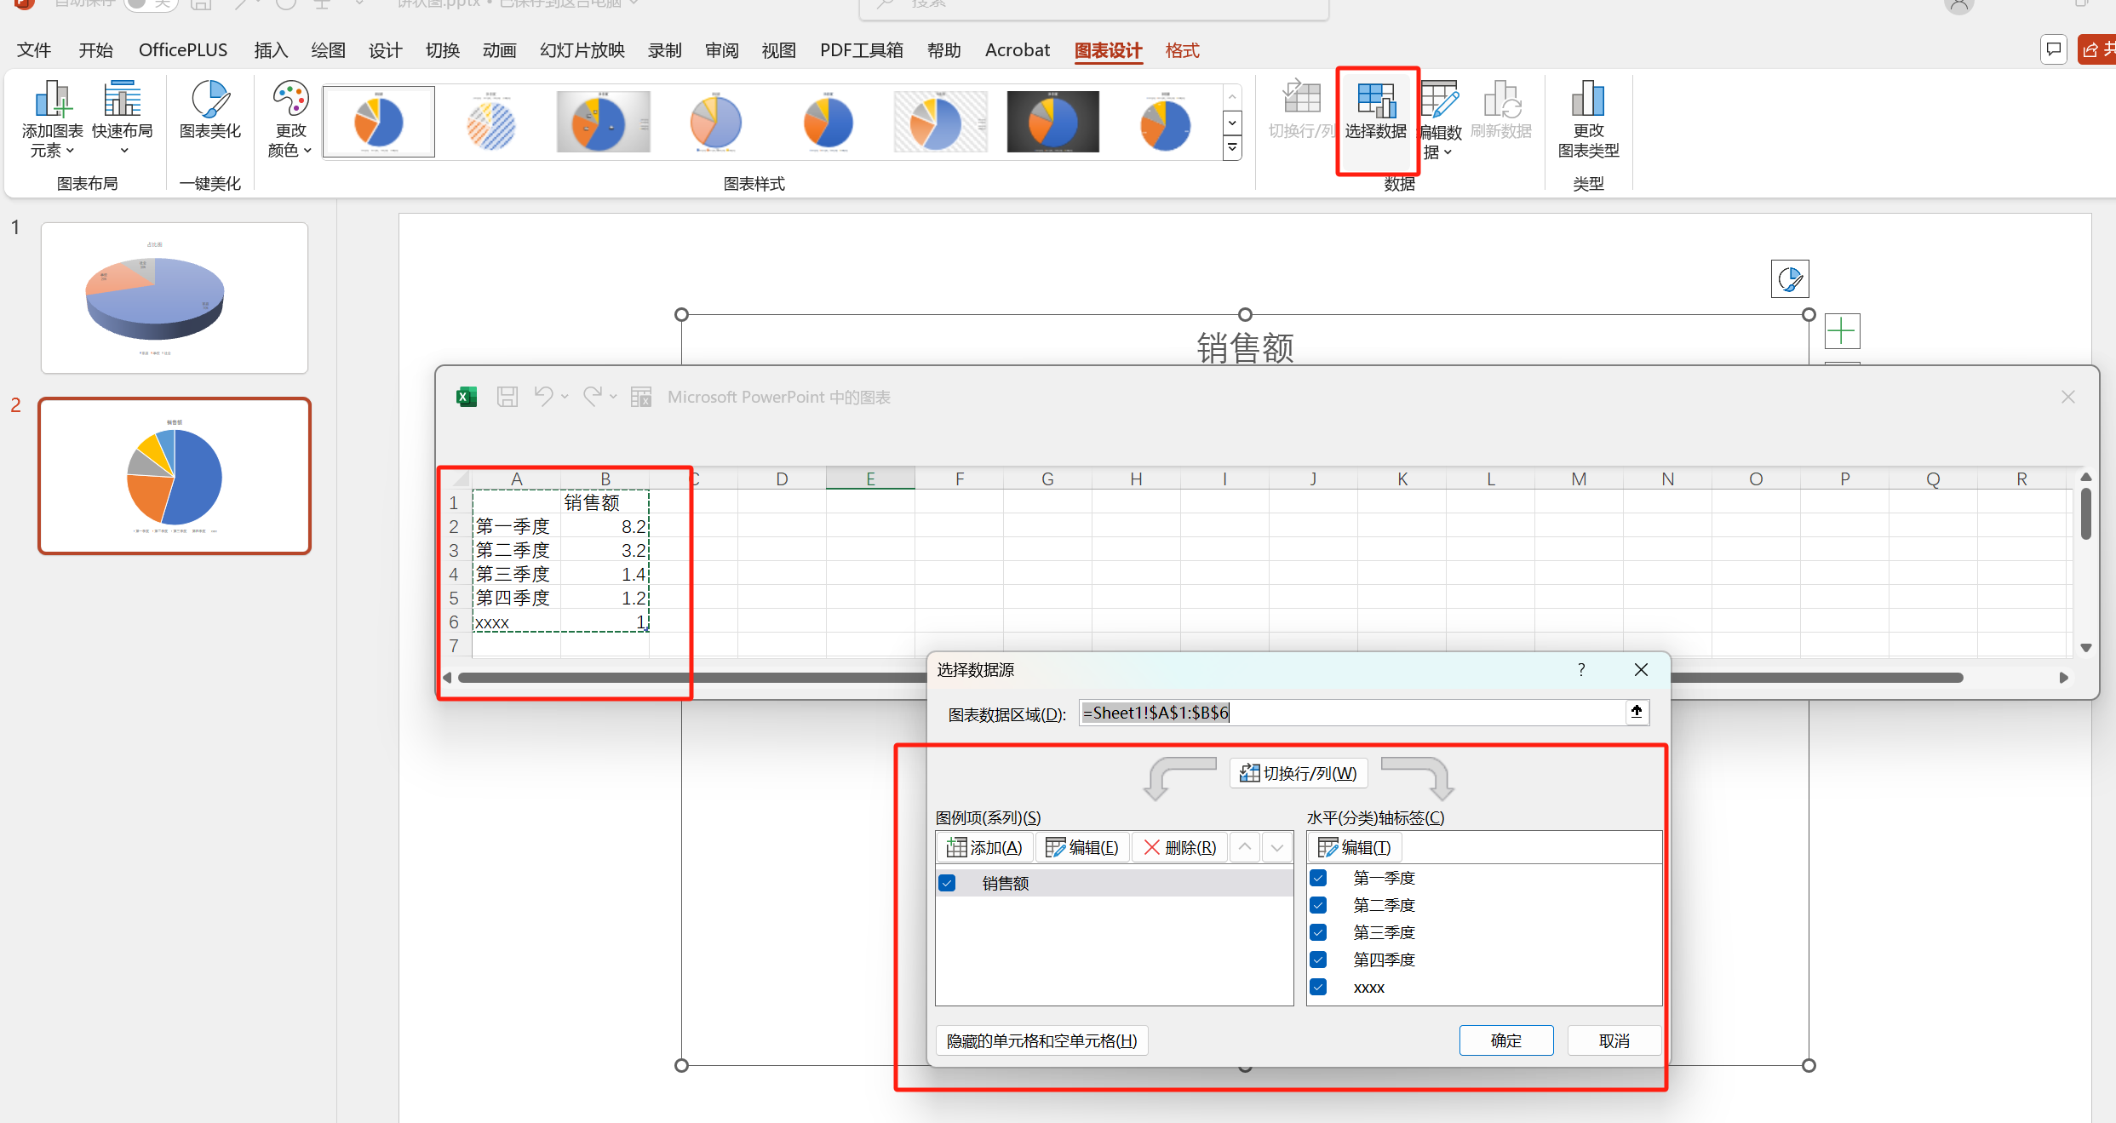The image size is (2116, 1123).
Task: Click the Change Chart Type (更改图表类型) icon
Action: pos(1588,119)
